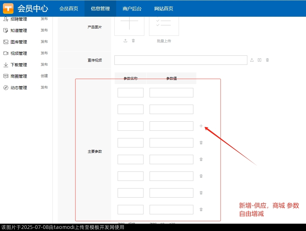Click the upload icon beside 宣传视频 field
Screen dimensions: 306x231
252,60
